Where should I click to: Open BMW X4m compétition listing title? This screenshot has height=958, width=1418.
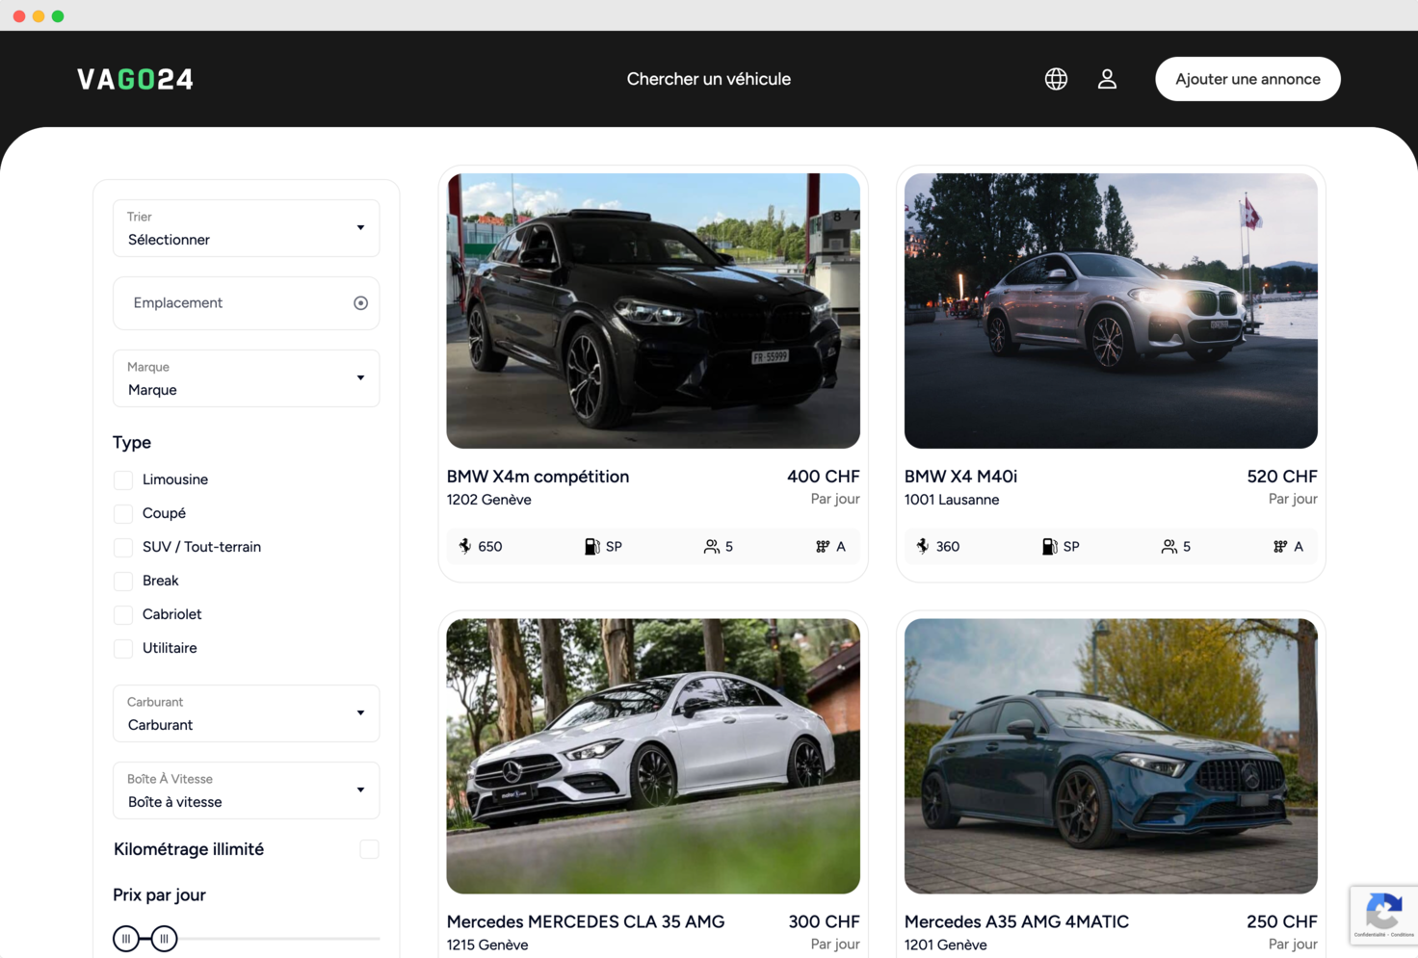pos(538,477)
